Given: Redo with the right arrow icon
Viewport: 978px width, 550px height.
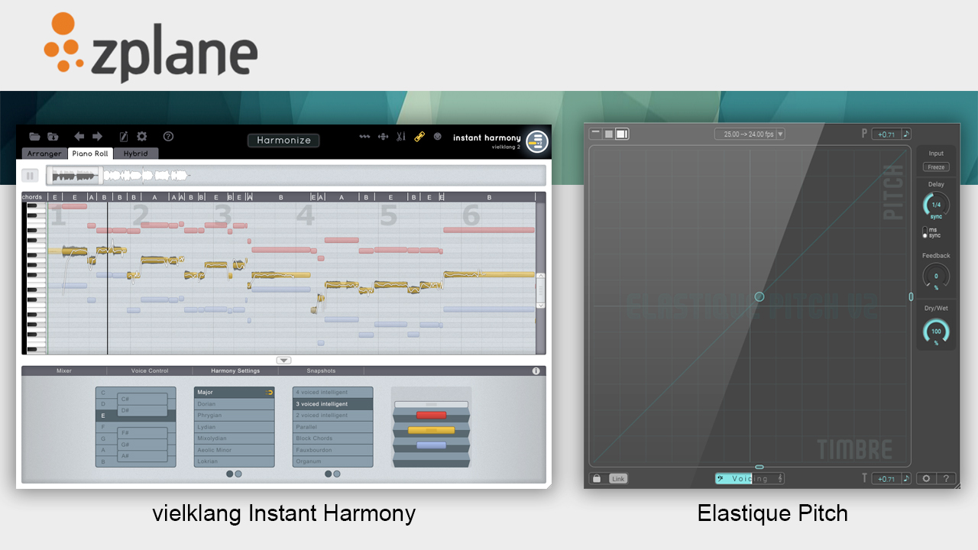Looking at the screenshot, I should [97, 137].
